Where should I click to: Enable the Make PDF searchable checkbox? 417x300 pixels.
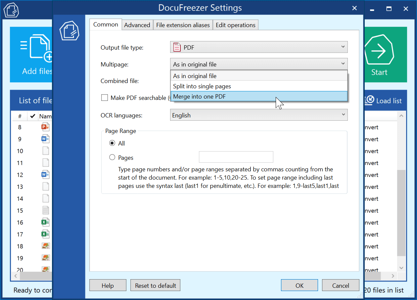click(105, 98)
